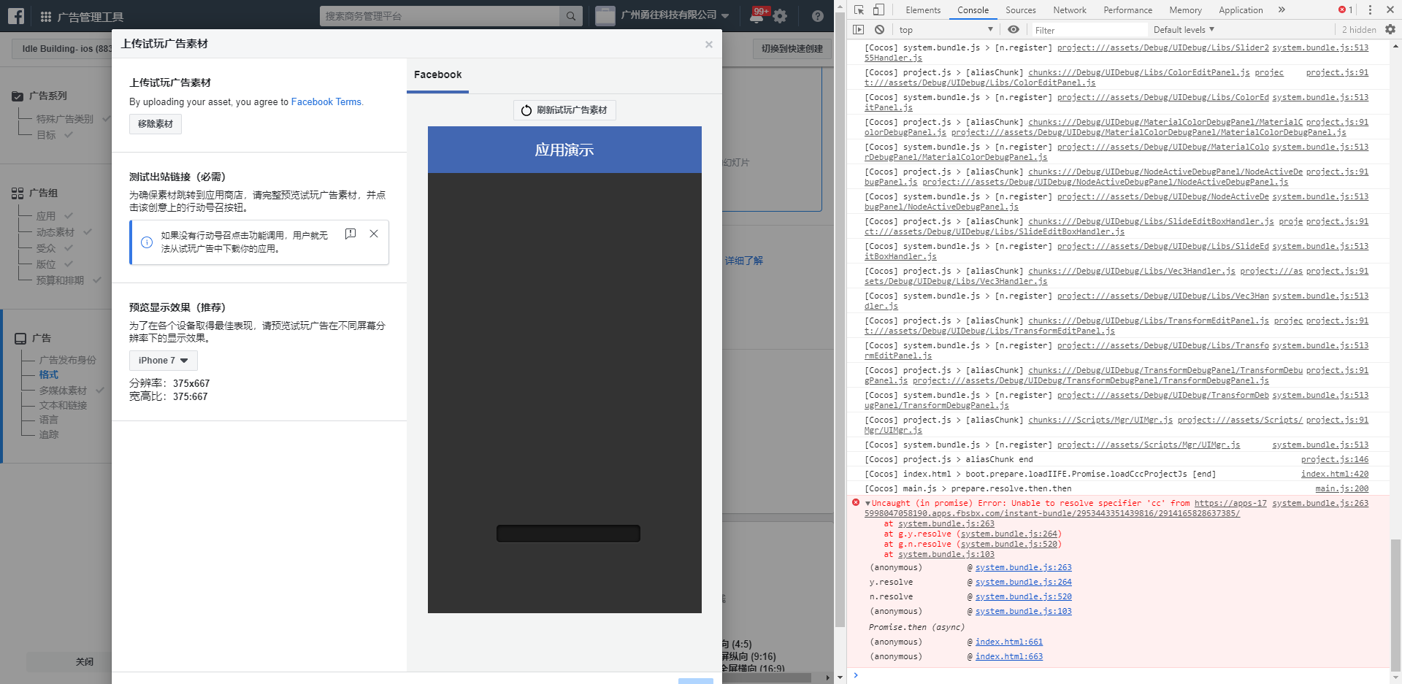Click the 广告组 grid icon
The width and height of the screenshot is (1402, 684).
18,193
